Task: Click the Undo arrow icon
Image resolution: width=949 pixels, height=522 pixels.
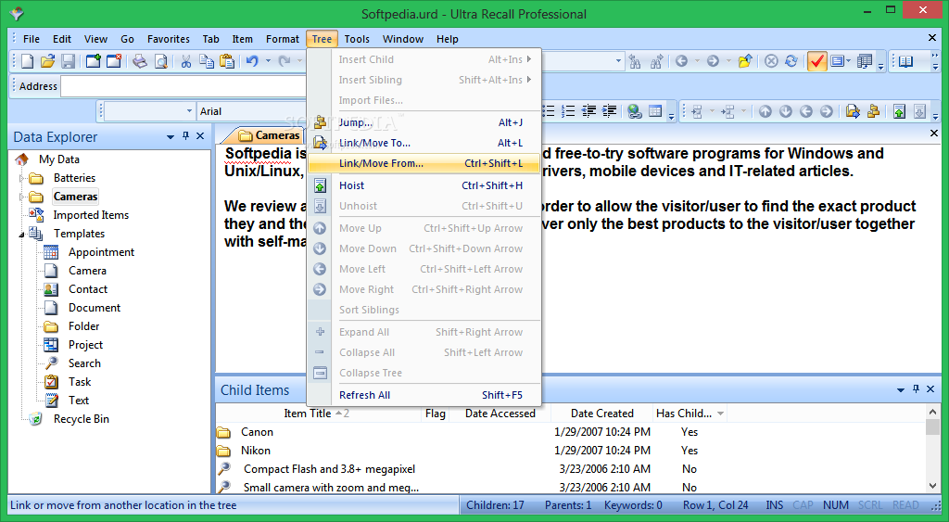Action: click(x=252, y=61)
